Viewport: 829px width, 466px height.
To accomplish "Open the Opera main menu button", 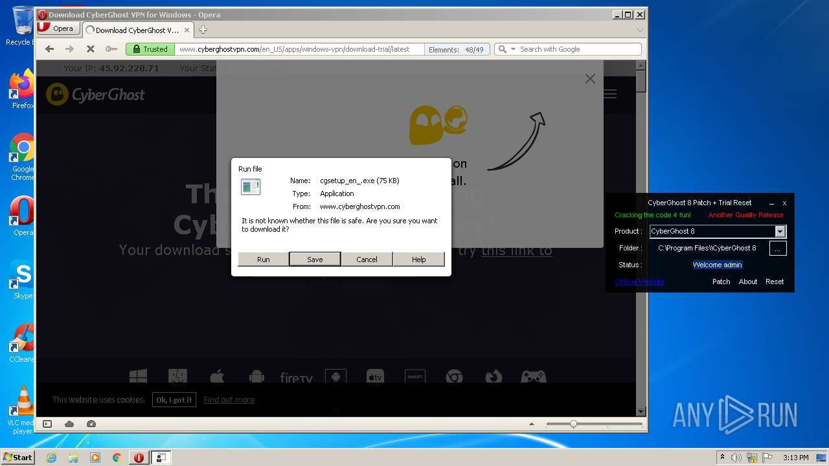I will pos(58,28).
